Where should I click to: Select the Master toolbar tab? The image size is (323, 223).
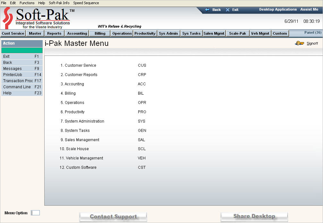pyautogui.click(x=35, y=33)
